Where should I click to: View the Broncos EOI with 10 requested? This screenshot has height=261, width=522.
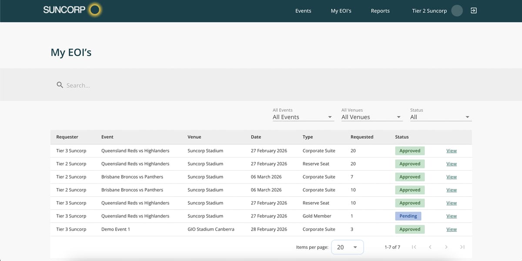452,190
